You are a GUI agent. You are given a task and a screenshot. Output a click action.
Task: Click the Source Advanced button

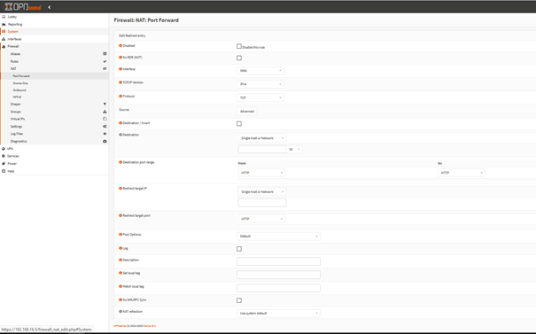click(x=247, y=112)
